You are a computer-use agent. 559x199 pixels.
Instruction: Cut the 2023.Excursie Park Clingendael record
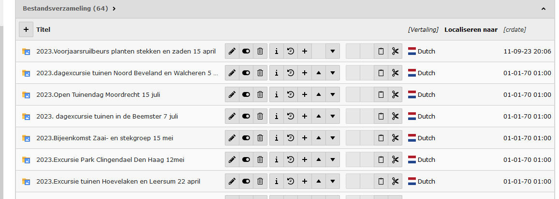(395, 159)
